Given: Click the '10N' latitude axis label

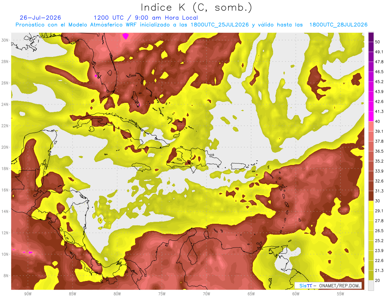Looking at the screenshot, I should tap(5, 254).
